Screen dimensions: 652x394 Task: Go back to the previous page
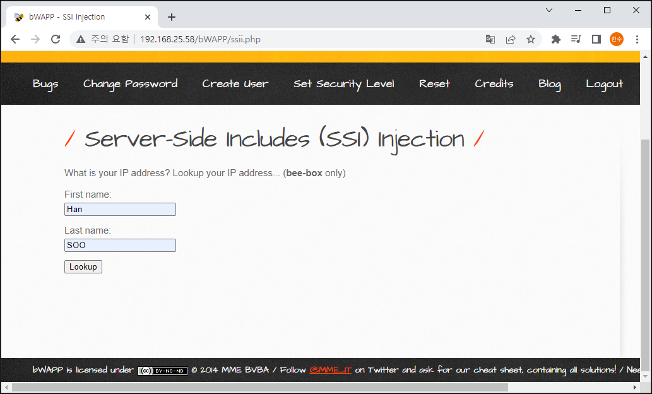(15, 39)
